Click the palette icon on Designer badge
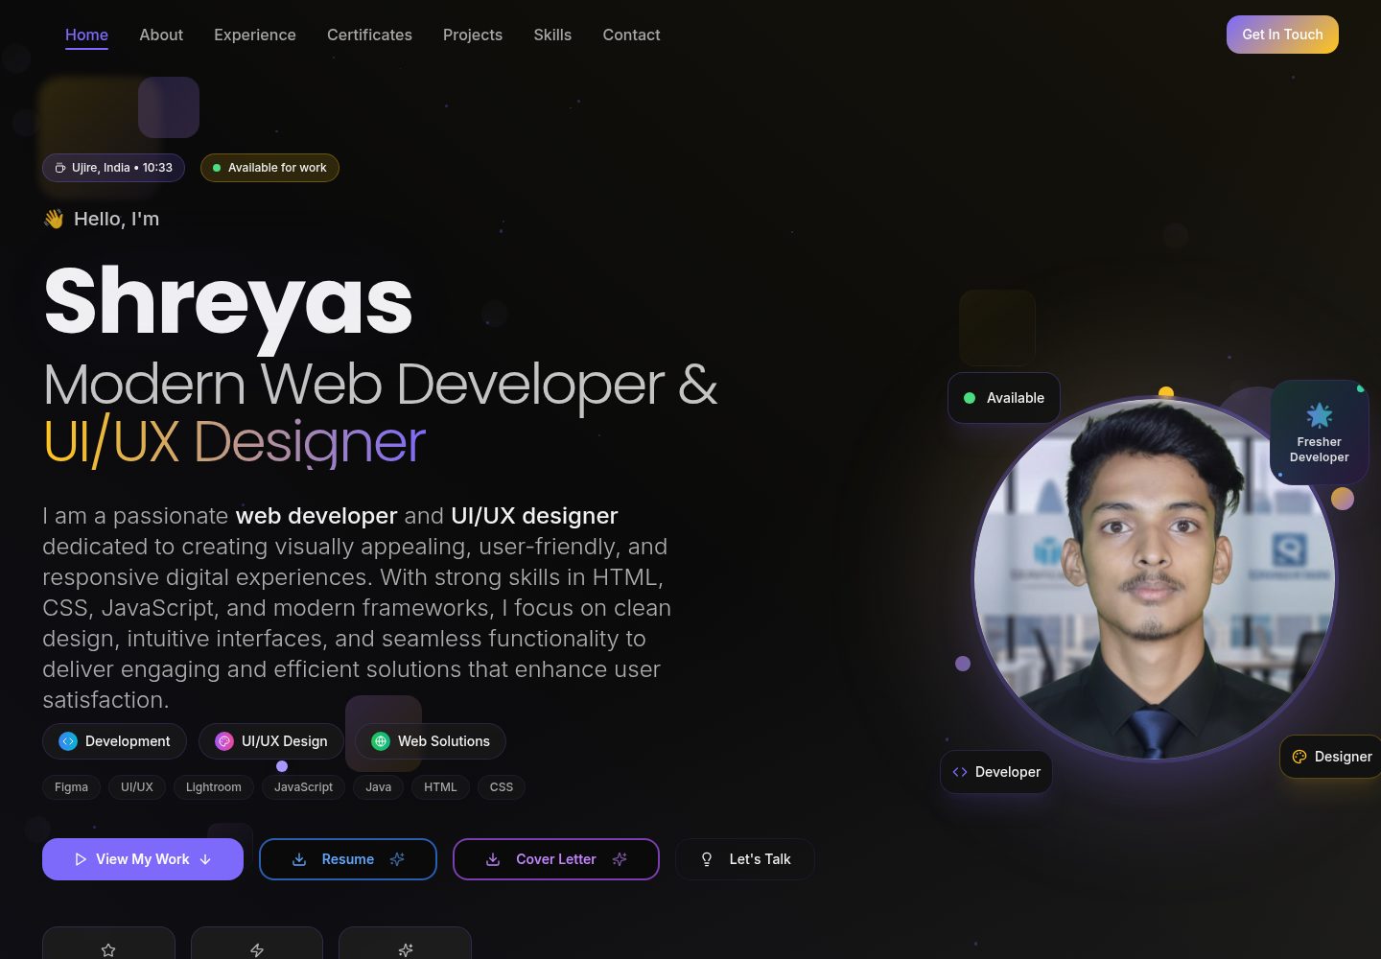The height and width of the screenshot is (959, 1381). point(1299,757)
